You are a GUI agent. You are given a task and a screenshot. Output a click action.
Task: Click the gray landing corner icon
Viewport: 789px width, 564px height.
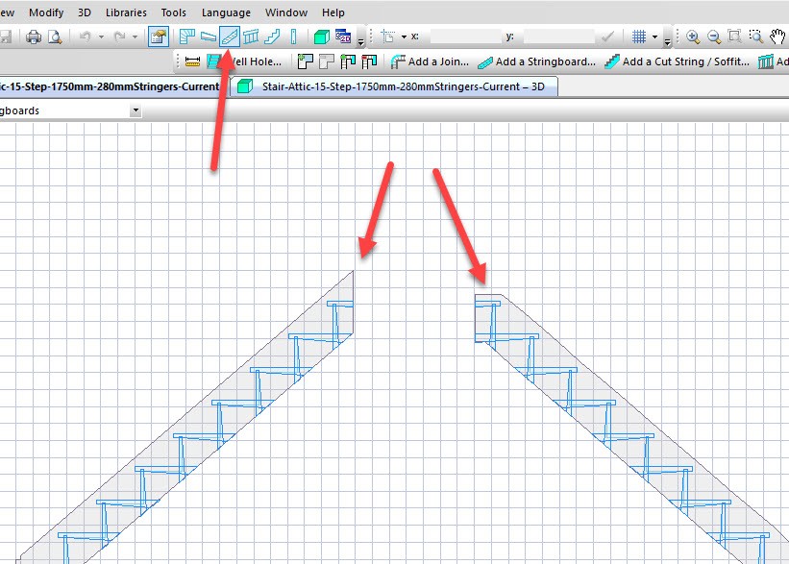click(327, 61)
